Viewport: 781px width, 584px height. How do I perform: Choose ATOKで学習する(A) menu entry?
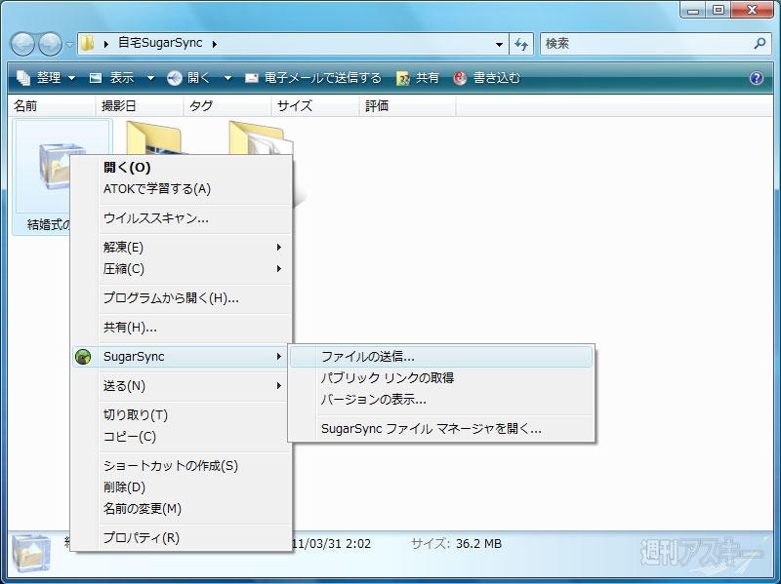182,189
